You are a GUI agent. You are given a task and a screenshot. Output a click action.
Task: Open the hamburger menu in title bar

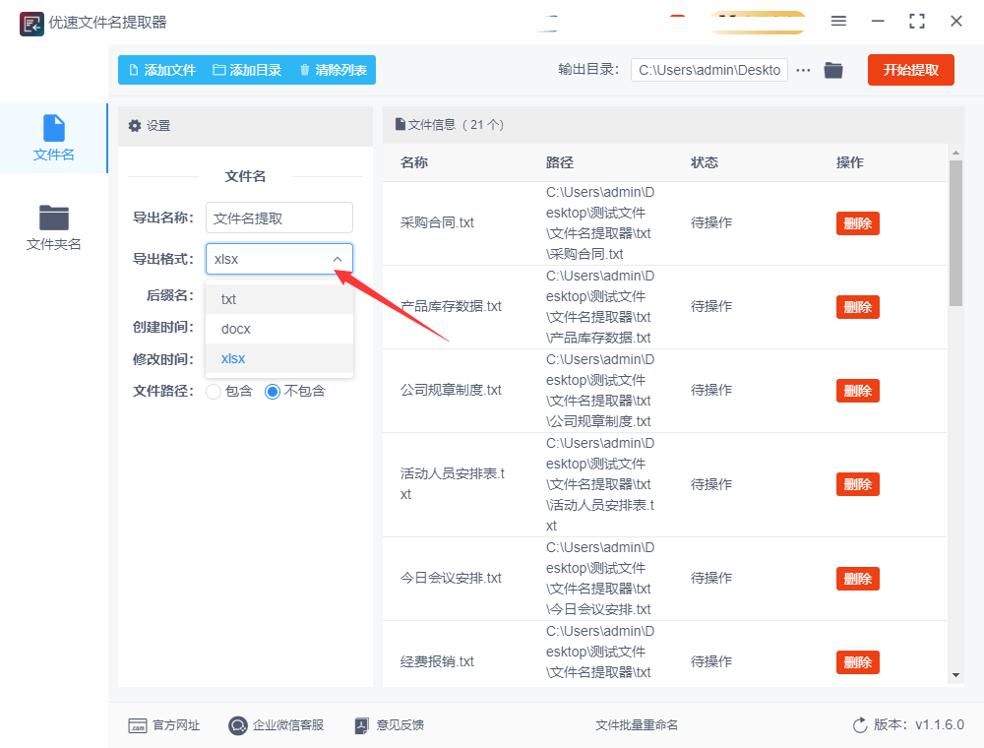click(x=838, y=22)
